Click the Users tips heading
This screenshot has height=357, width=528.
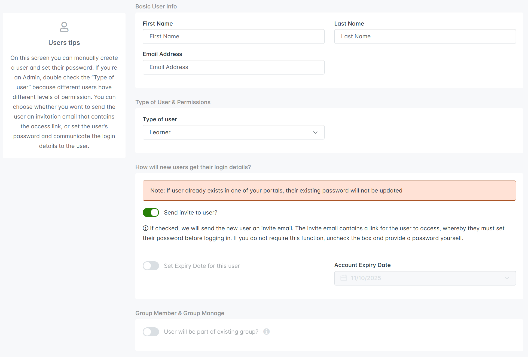pos(64,43)
